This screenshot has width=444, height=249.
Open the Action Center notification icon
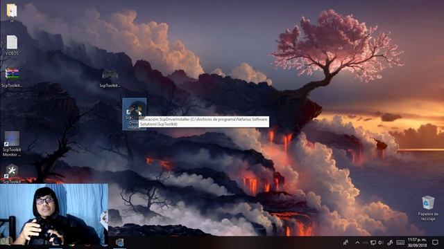pyautogui.click(x=435, y=243)
